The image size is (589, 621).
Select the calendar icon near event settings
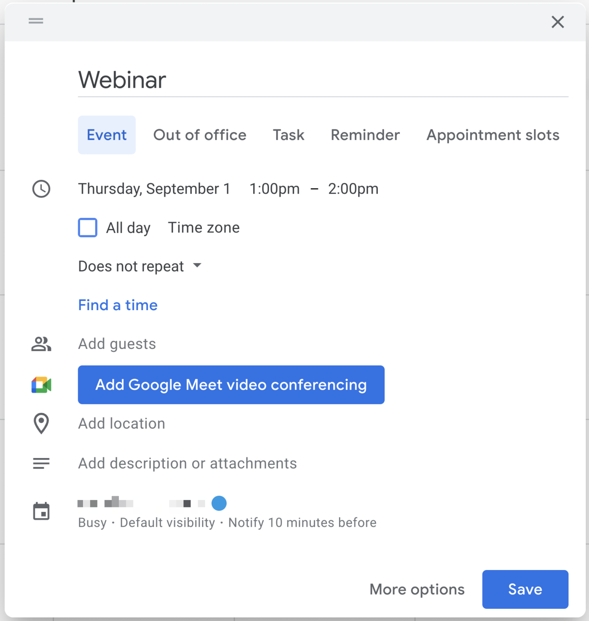(41, 511)
